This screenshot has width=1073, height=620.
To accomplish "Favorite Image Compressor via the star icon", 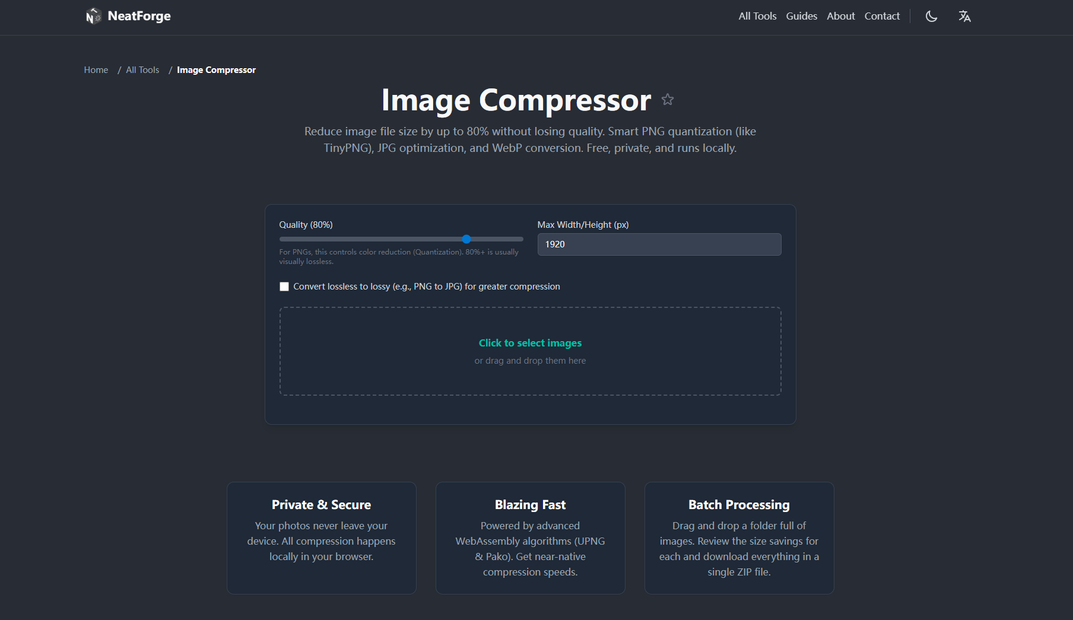I will [668, 100].
